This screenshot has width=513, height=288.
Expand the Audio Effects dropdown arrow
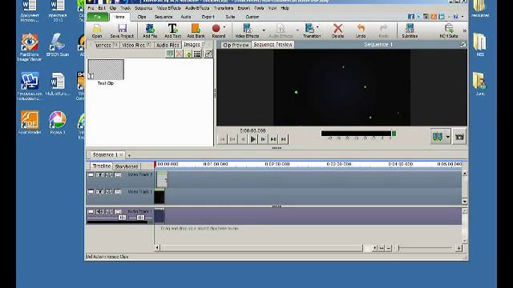coord(297,30)
